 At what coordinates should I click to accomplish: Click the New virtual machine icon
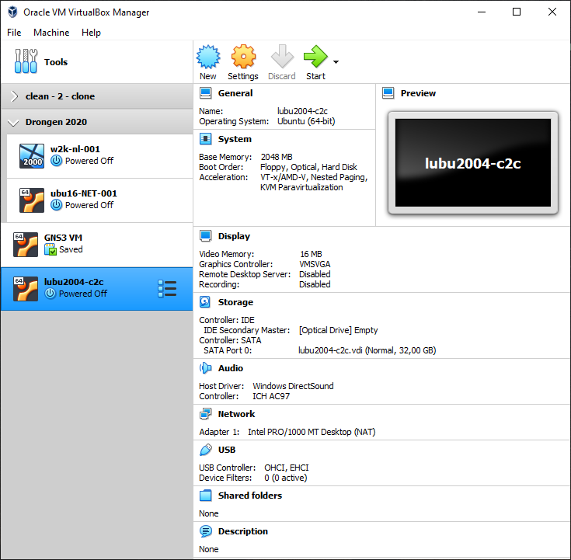coord(208,57)
